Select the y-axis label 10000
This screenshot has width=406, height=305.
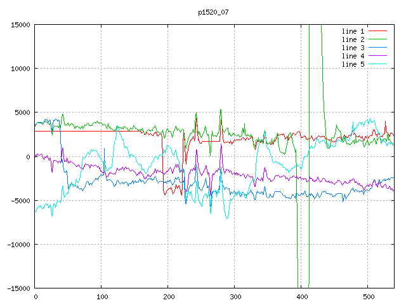[20, 69]
